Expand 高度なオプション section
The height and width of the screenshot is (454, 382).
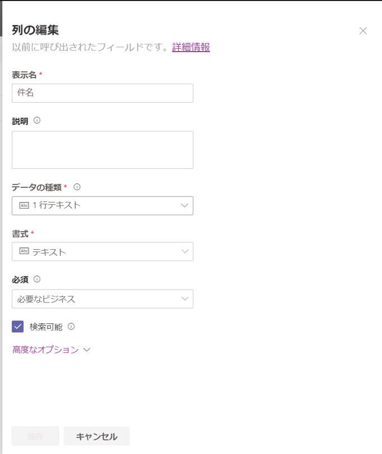point(45,350)
